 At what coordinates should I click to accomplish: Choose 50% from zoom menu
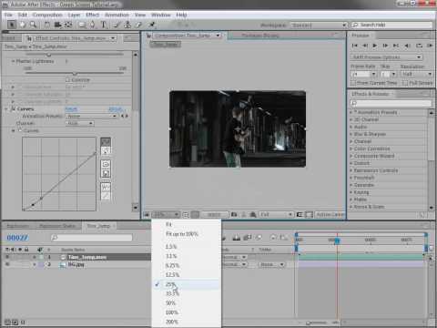coord(171,303)
